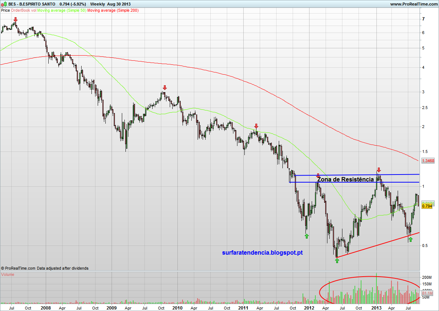The width and height of the screenshot is (439, 311).
Task: Click price axis label 0.5
Action: pyautogui.click(x=425, y=246)
